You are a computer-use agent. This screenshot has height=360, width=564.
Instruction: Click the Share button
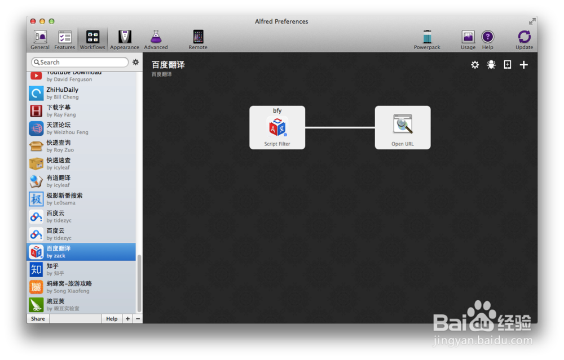pos(38,319)
